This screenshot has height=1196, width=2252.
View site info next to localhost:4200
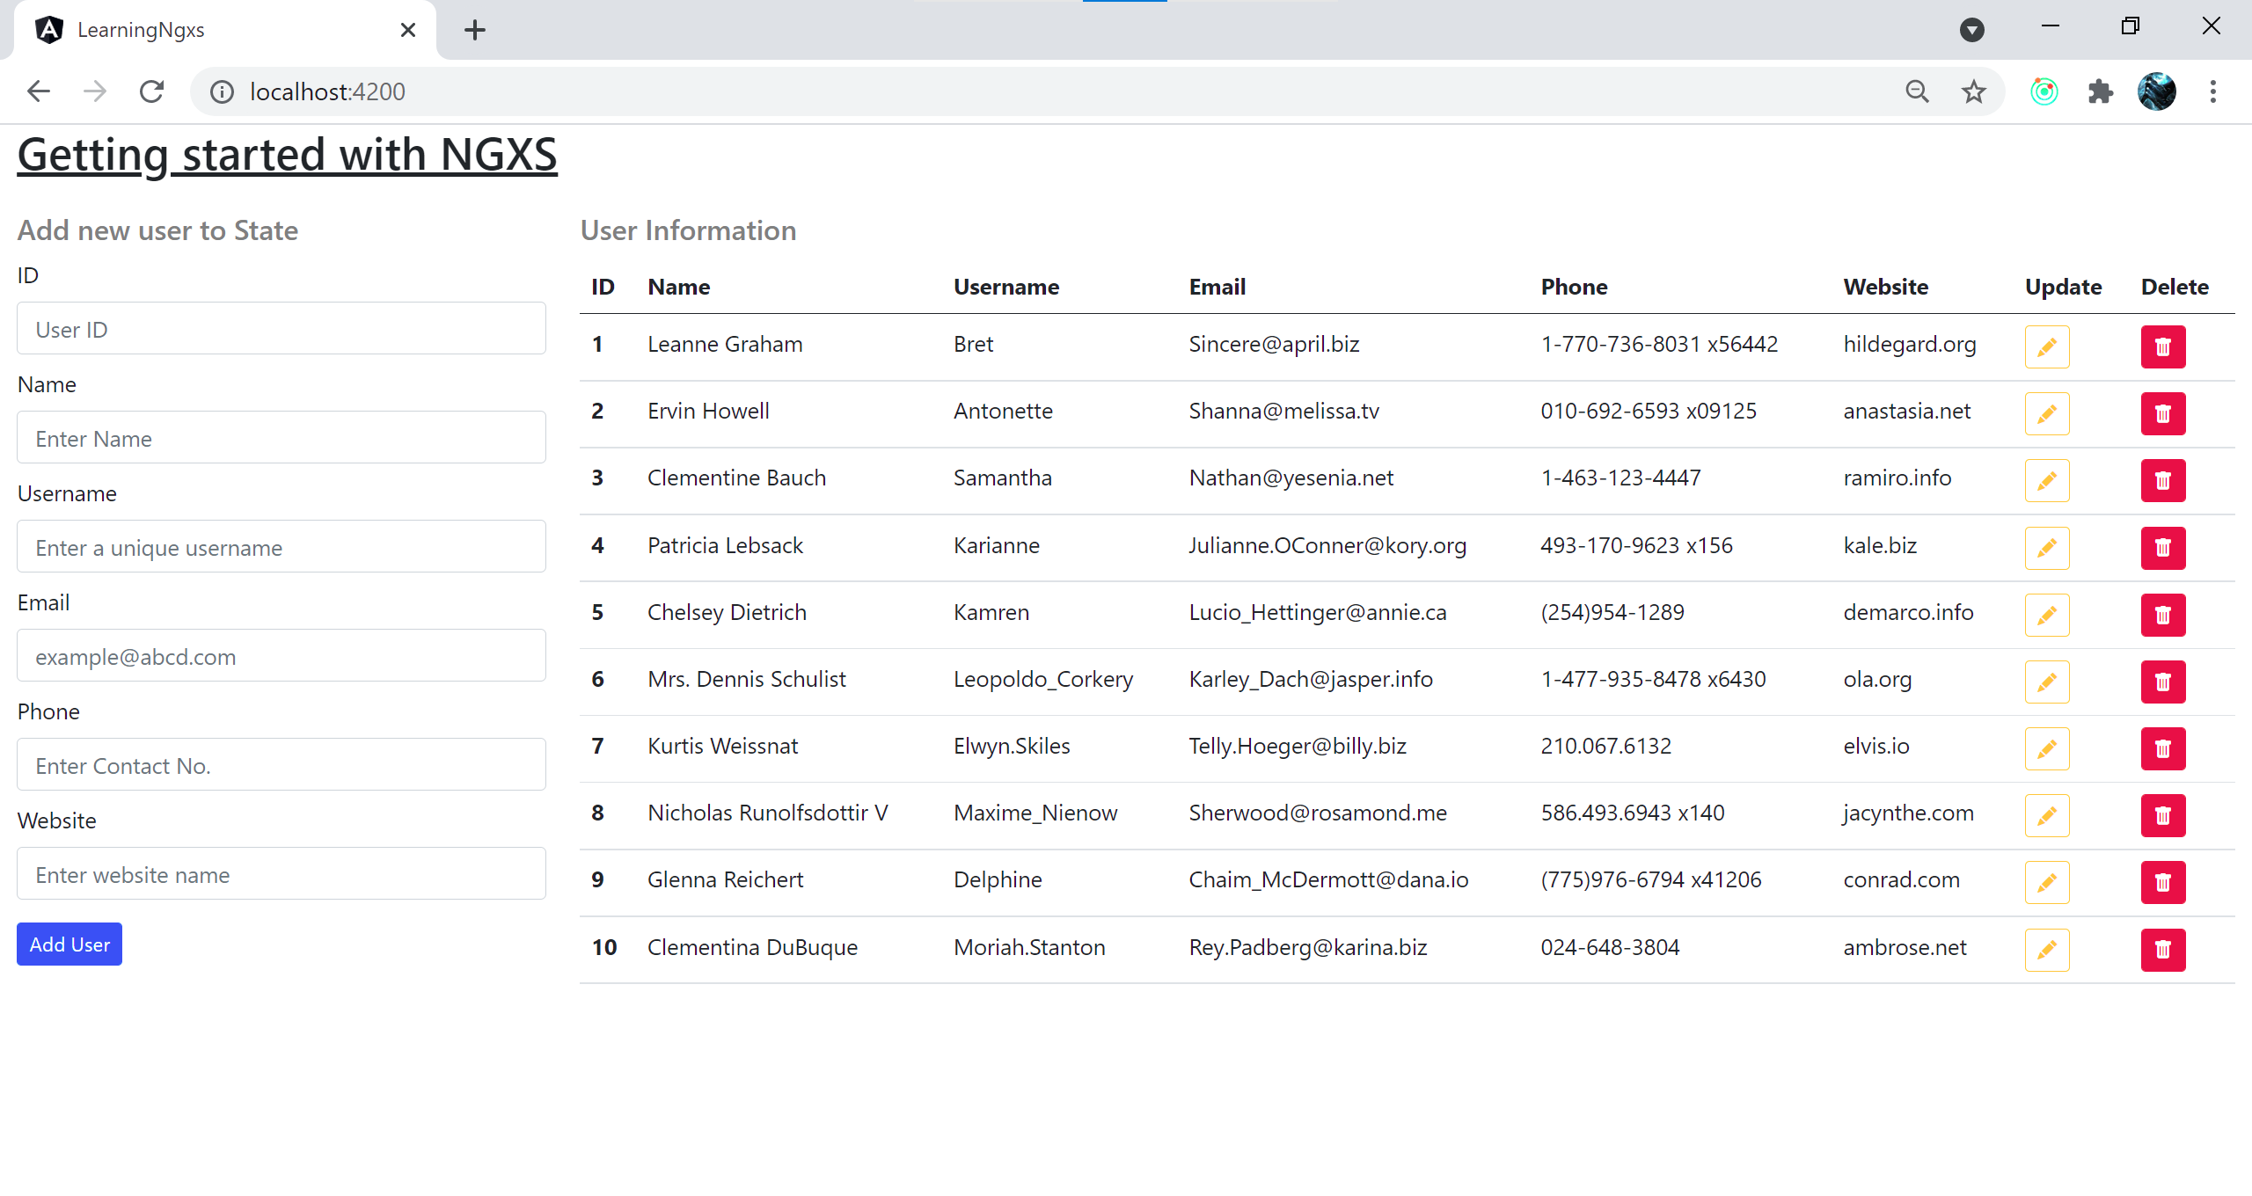click(x=221, y=91)
